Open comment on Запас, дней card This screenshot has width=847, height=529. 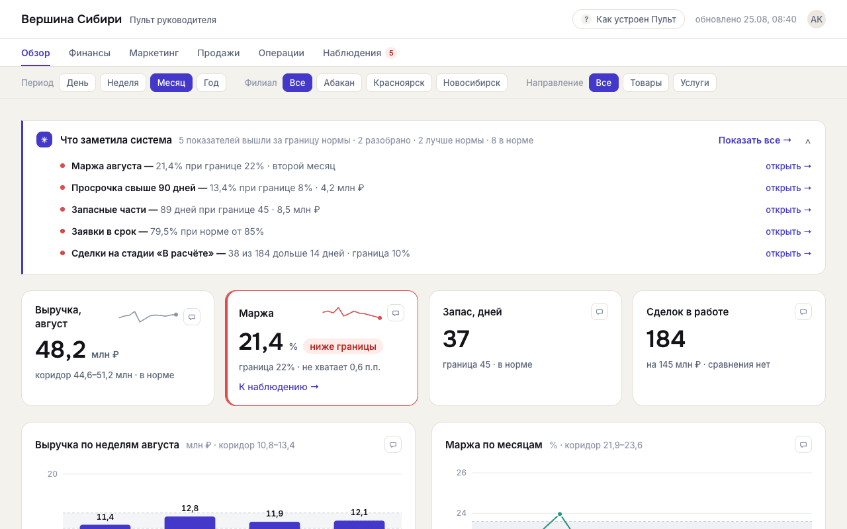pos(600,311)
